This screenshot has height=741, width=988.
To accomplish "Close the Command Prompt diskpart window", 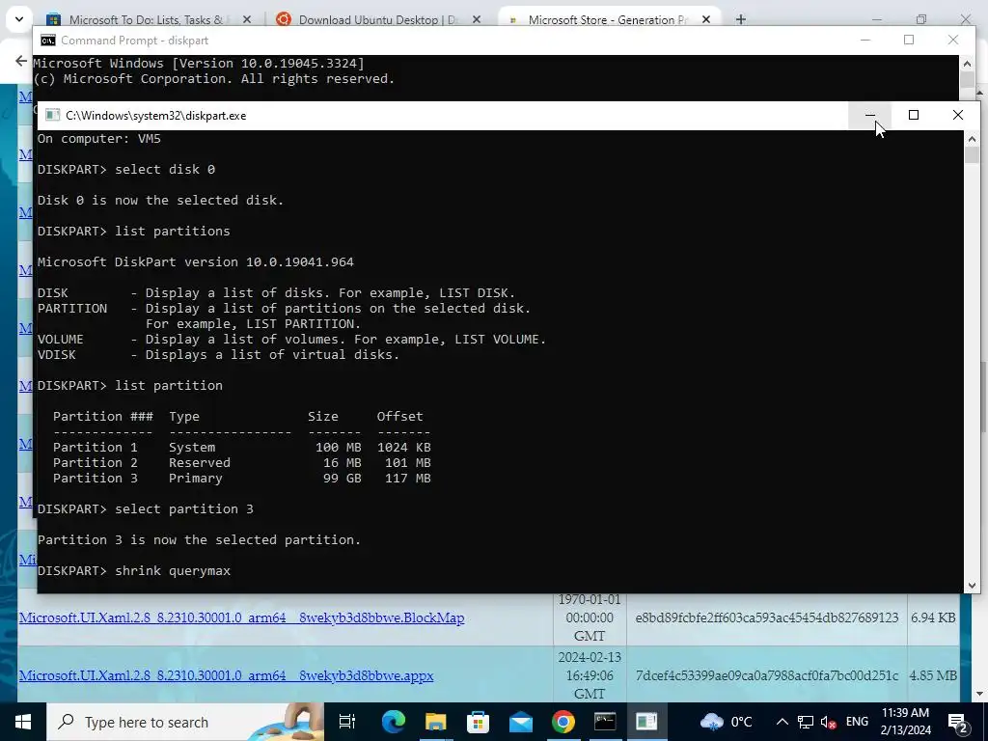I will click(x=952, y=40).
